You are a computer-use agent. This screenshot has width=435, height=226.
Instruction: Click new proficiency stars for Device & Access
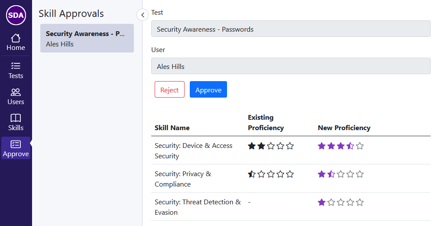click(341, 146)
